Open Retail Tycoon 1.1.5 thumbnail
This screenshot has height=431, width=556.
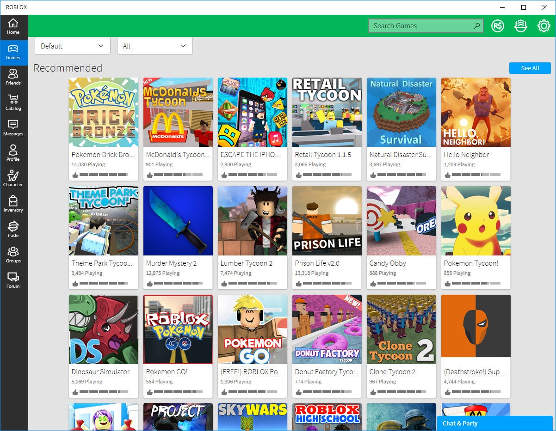[x=327, y=112]
